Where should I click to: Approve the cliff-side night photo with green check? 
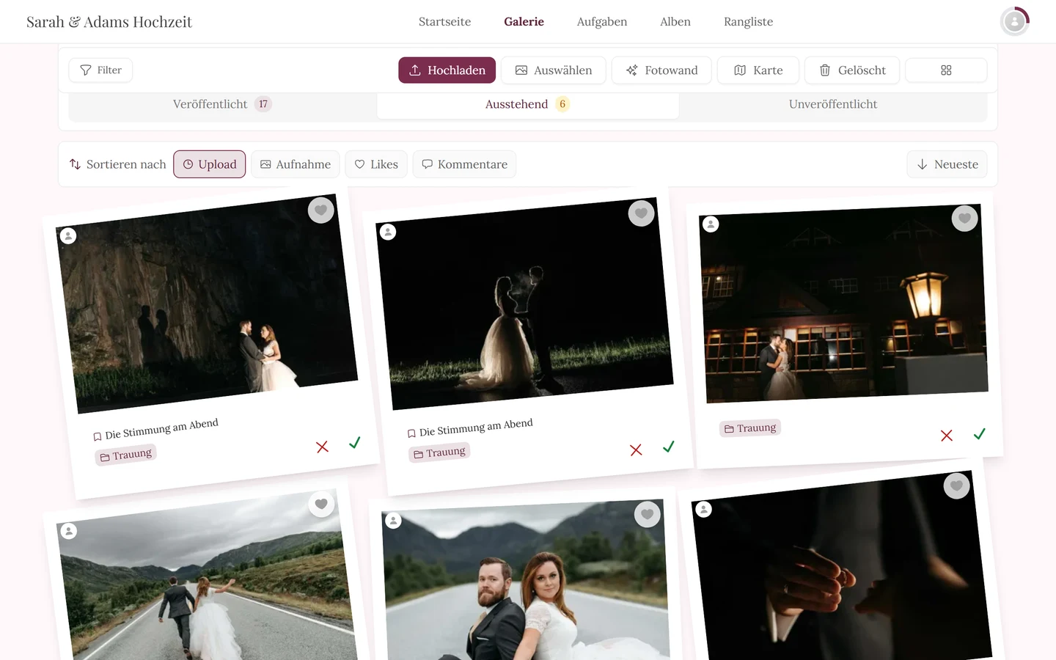[355, 442]
